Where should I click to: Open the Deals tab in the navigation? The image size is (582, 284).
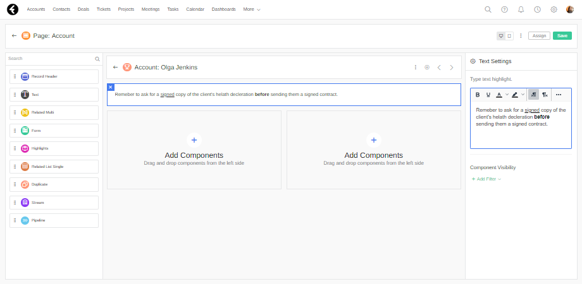(x=84, y=9)
